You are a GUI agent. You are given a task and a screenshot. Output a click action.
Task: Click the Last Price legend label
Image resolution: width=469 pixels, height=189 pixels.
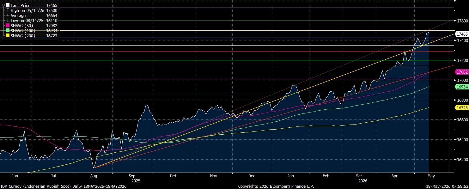click(21, 5)
